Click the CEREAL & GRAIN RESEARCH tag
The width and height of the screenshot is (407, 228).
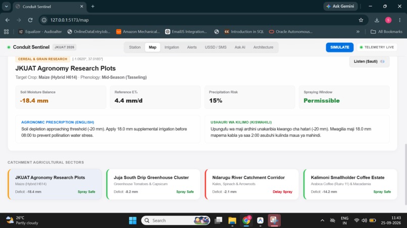point(42,59)
